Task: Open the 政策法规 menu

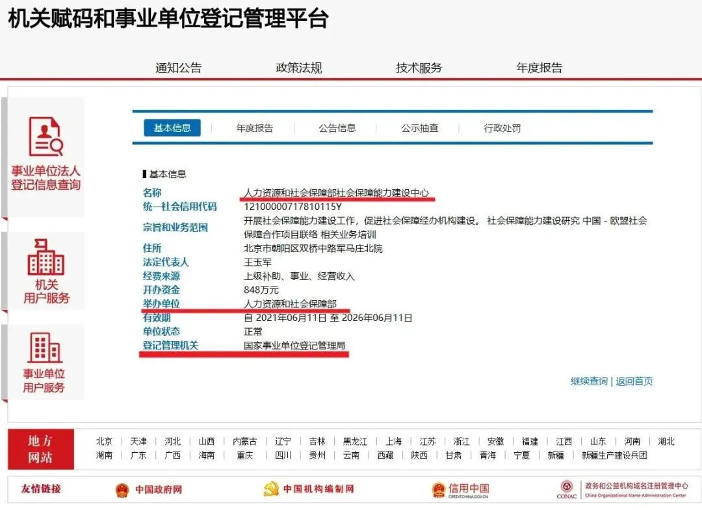Action: click(x=298, y=68)
